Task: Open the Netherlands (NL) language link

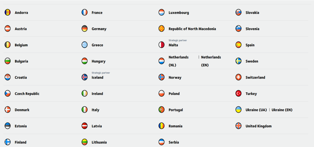Action: [178, 61]
